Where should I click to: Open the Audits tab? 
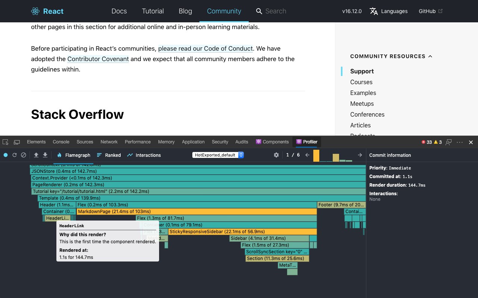coord(242,142)
